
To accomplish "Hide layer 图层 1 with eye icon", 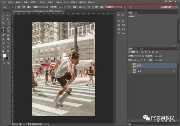I will (130, 66).
